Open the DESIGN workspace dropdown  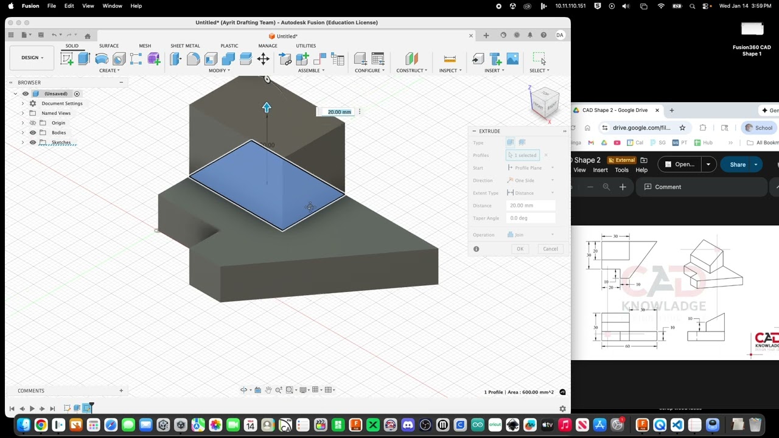coord(32,58)
